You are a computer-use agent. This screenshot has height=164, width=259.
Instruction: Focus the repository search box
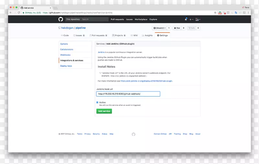[x=95, y=19]
